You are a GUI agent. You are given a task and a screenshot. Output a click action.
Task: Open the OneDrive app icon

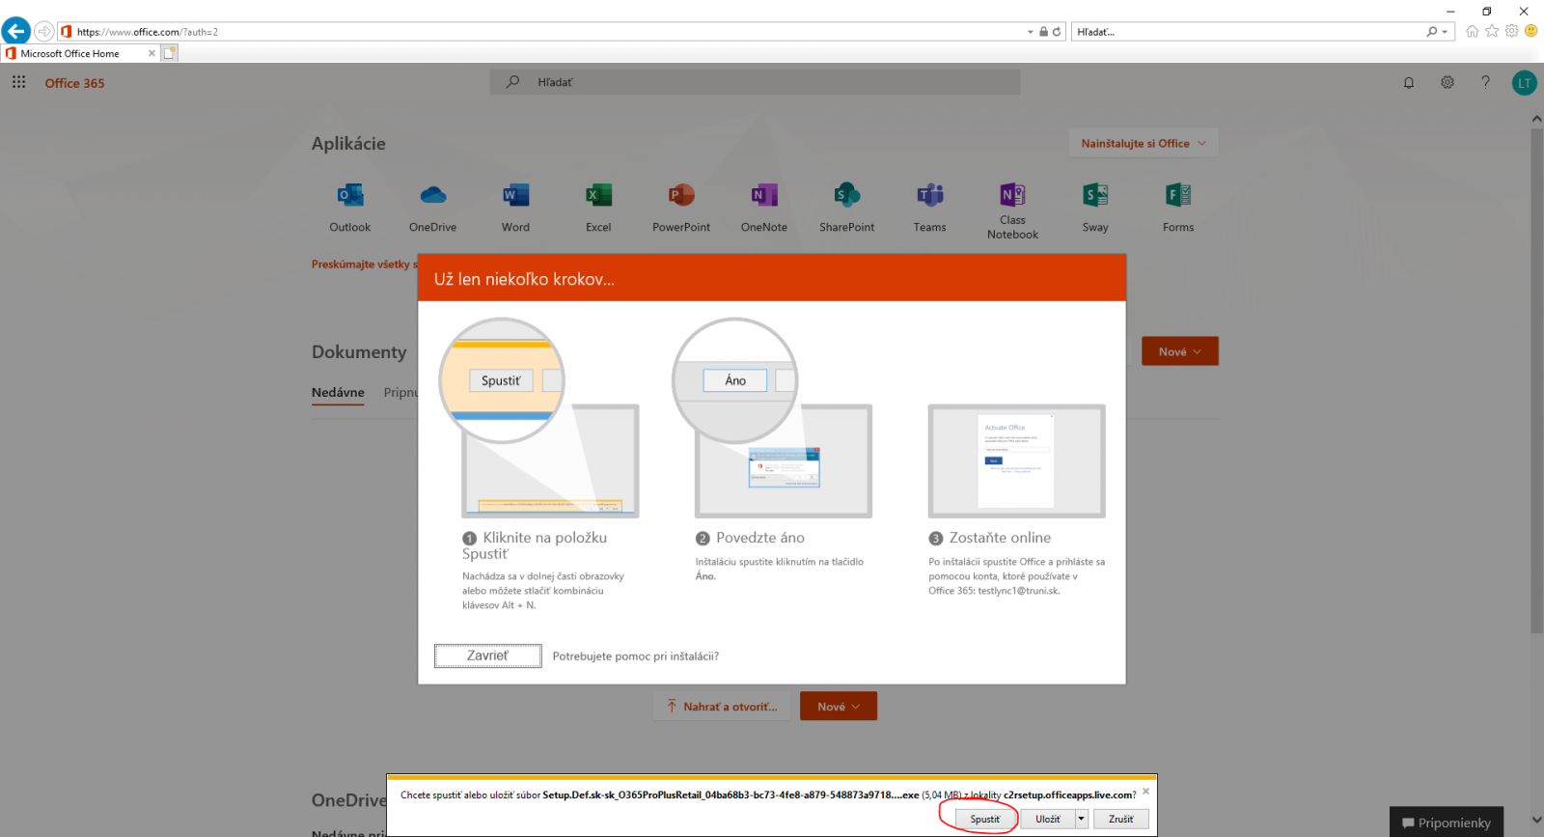tap(432, 196)
